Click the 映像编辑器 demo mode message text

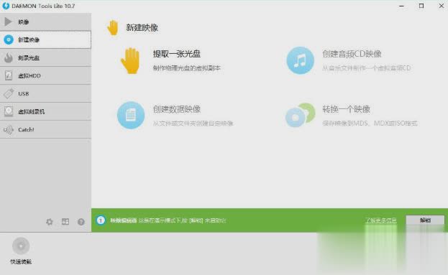pos(168,220)
